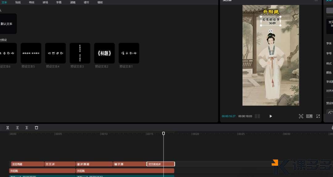This screenshot has width=333, height=177.
Task: Click the delete-left trim icon
Action: [17, 128]
